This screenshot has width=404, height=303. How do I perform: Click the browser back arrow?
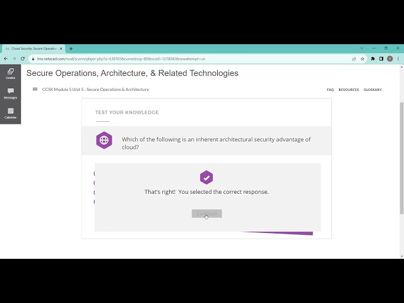pos(6,59)
